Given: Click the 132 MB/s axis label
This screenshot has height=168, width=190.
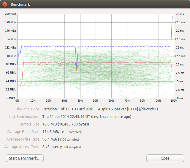Looking at the screenshot, I should [11, 48].
